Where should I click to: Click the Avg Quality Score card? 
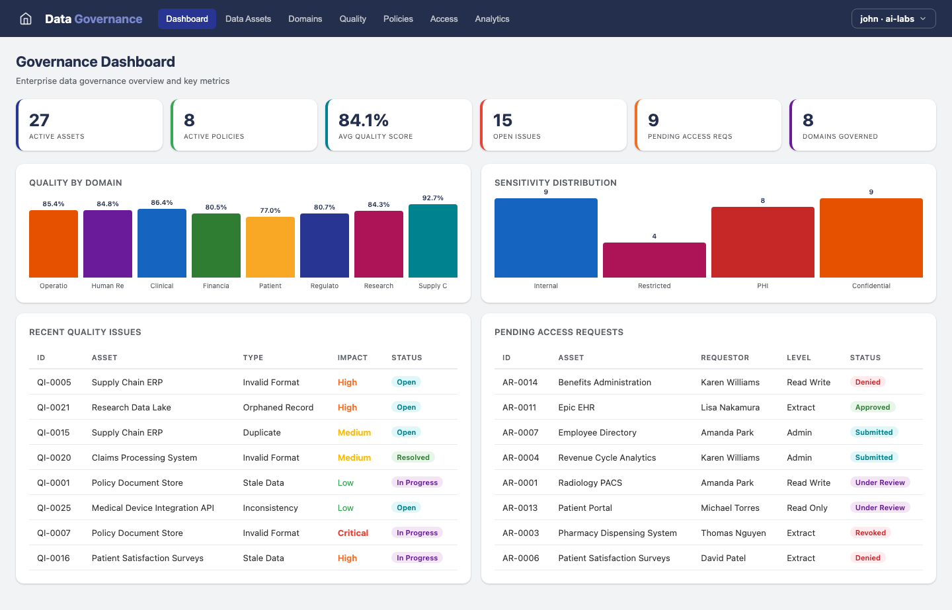pyautogui.click(x=399, y=124)
